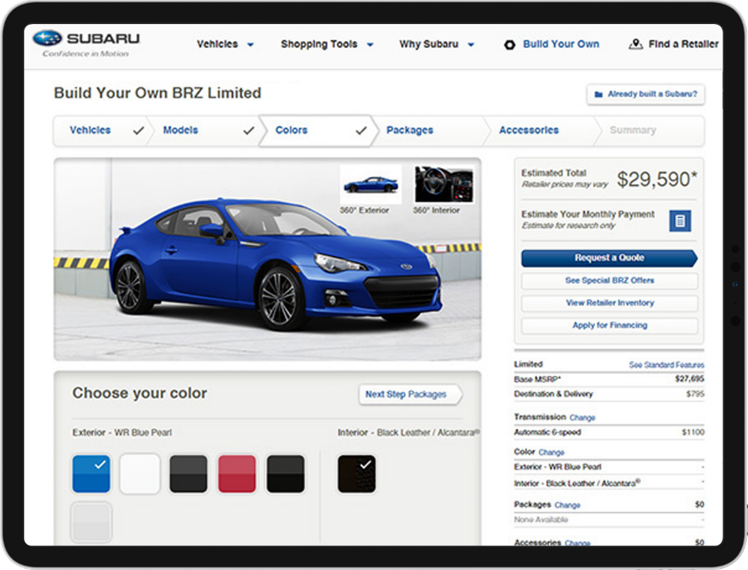The image size is (748, 570).
Task: Click Already built a Subaru? button
Action: 645,94
